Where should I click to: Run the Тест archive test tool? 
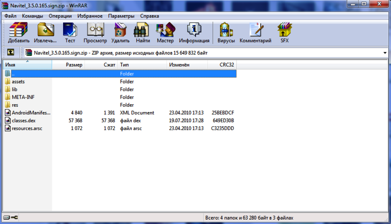point(70,33)
